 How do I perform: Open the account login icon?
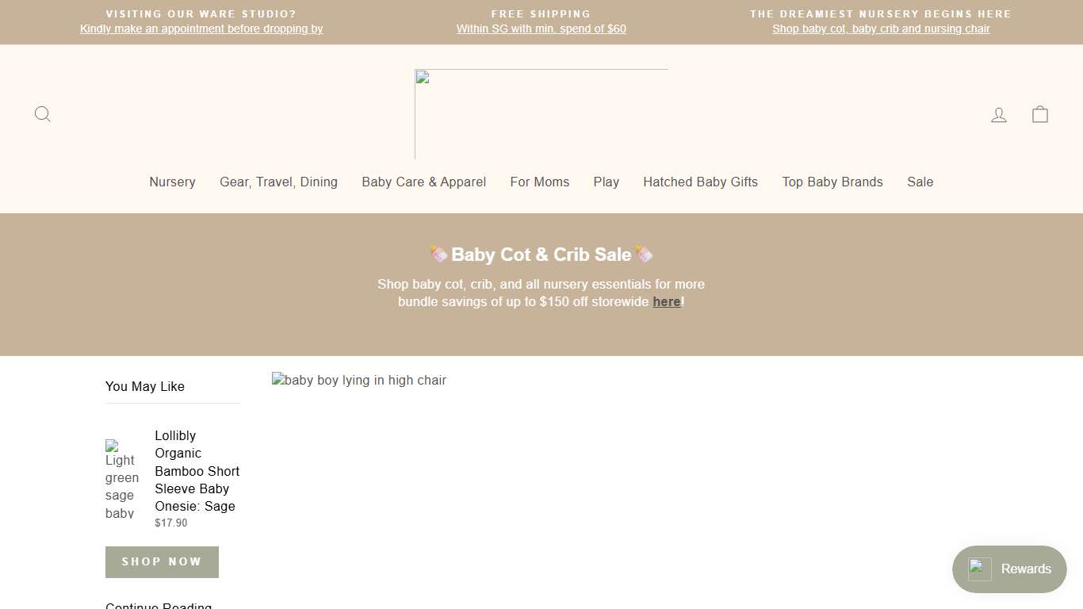(999, 114)
